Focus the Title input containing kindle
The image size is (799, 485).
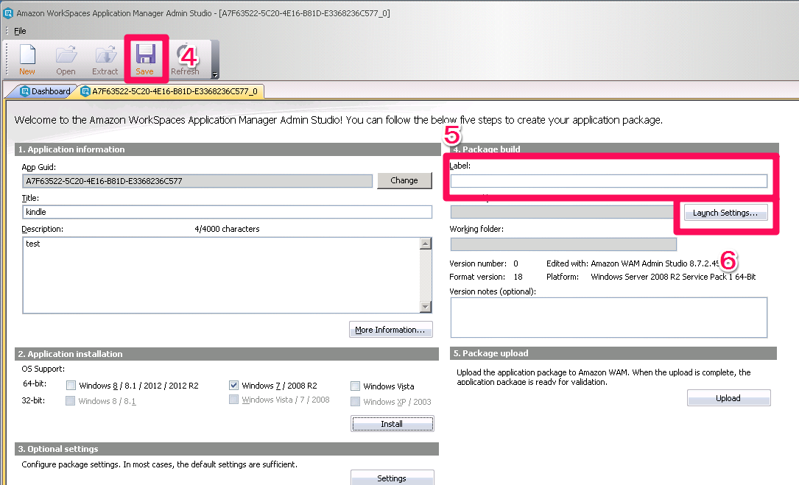coord(228,212)
